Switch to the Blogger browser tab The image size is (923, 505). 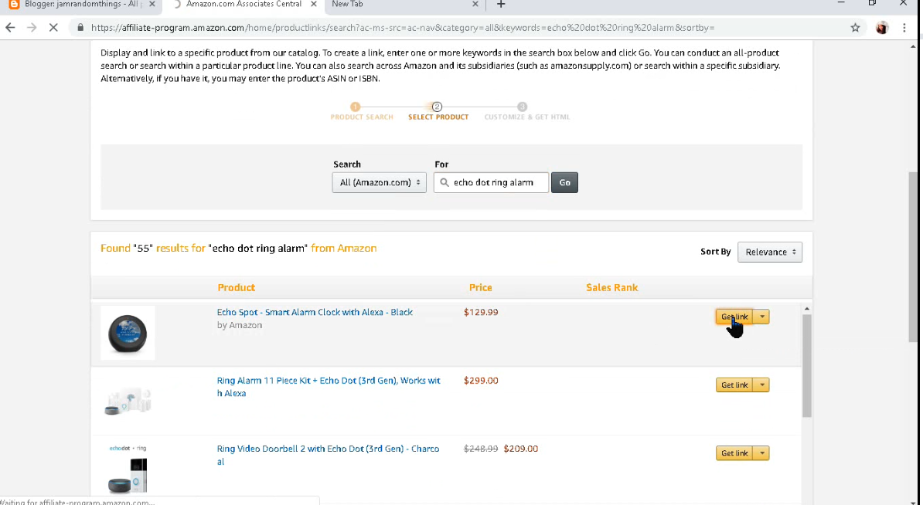pyautogui.click(x=77, y=5)
